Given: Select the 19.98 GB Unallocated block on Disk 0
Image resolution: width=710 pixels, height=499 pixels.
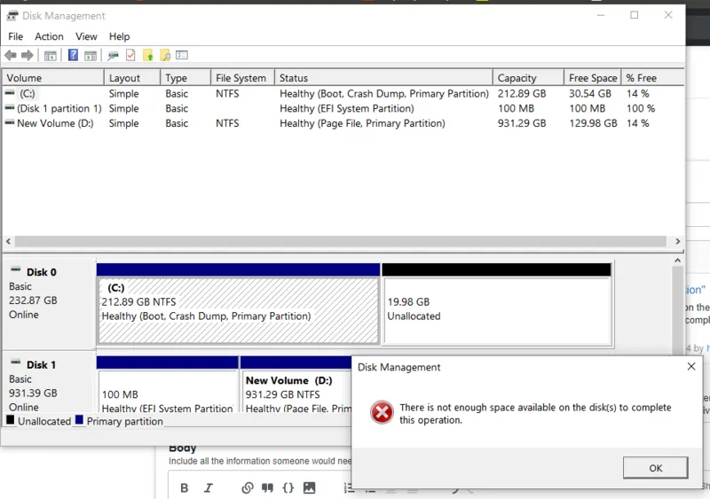Looking at the screenshot, I should 497,303.
